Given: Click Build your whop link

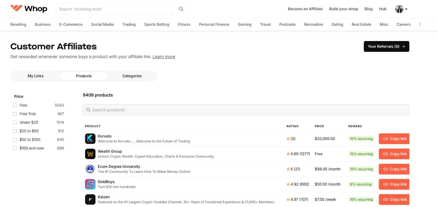Looking at the screenshot, I should [344, 9].
